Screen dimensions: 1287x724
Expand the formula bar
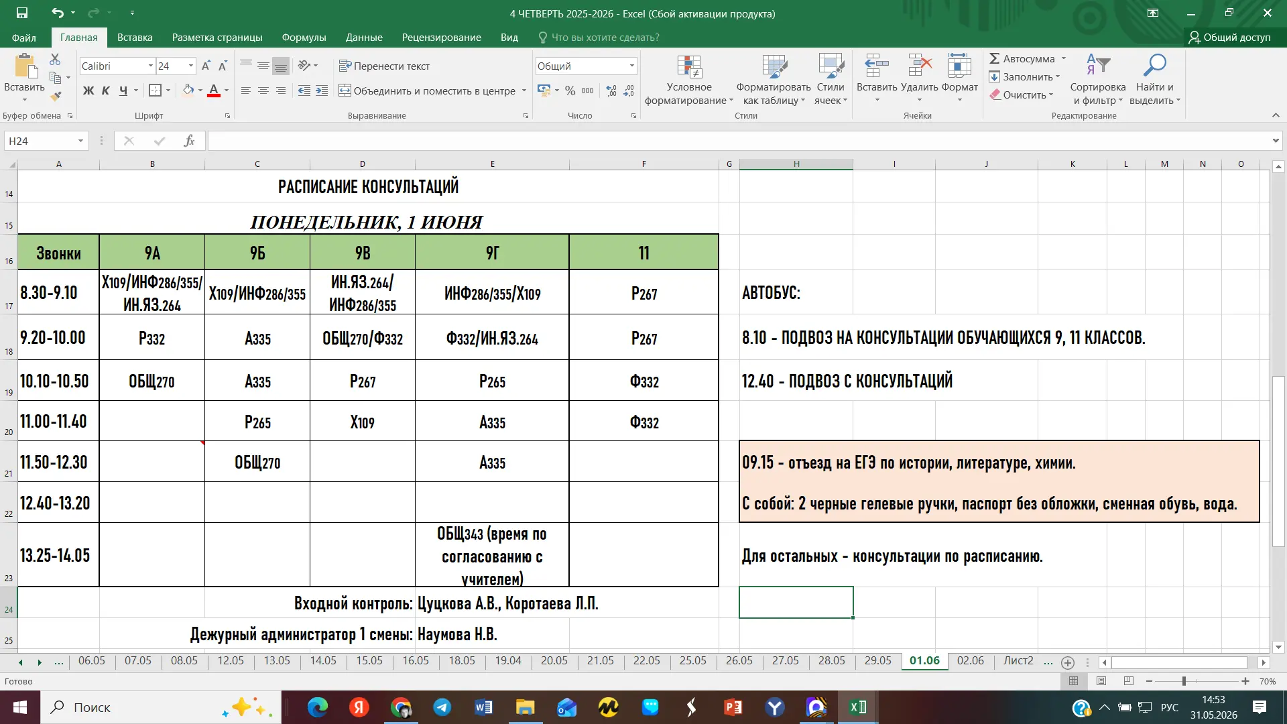[1276, 141]
